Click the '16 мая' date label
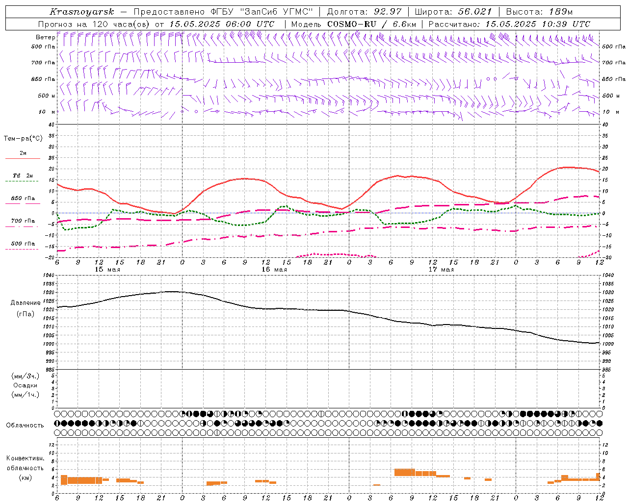This screenshot has width=628, height=502. pos(274,270)
